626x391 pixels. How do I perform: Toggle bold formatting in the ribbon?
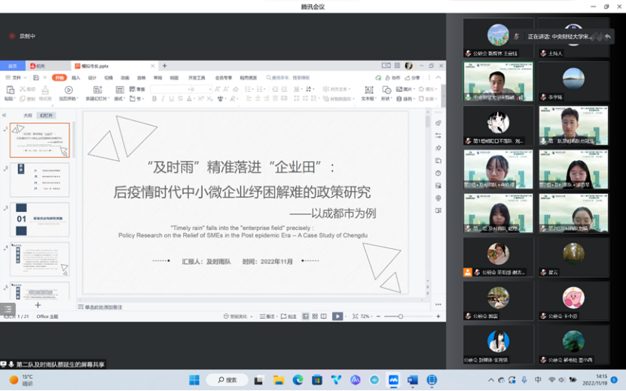[153, 99]
